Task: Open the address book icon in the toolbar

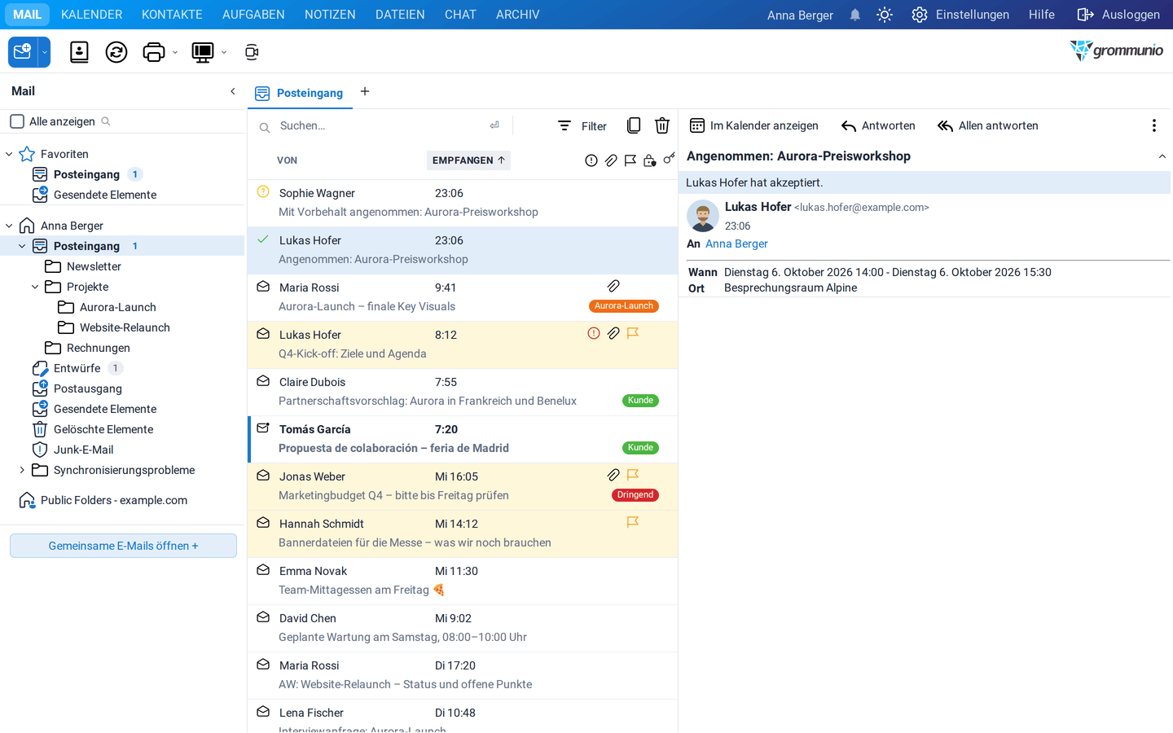Action: (79, 52)
